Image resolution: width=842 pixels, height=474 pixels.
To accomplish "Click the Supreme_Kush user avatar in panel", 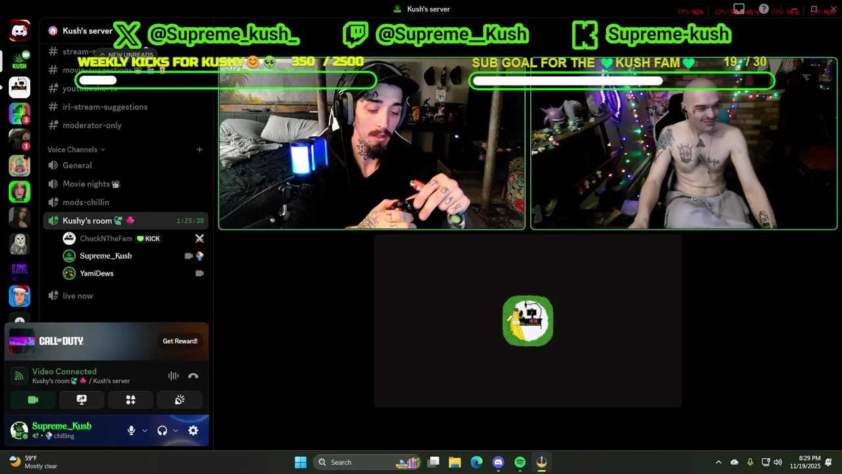I will (19, 431).
